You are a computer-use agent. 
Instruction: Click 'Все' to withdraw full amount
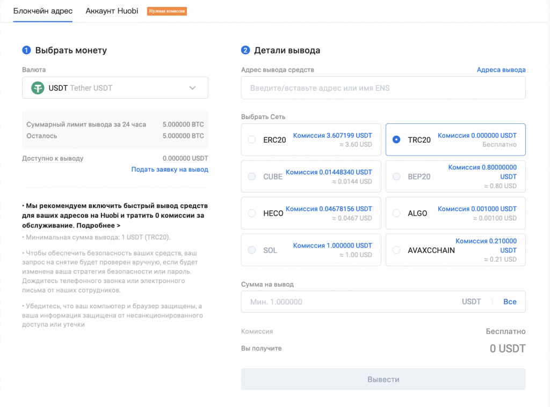(x=510, y=302)
